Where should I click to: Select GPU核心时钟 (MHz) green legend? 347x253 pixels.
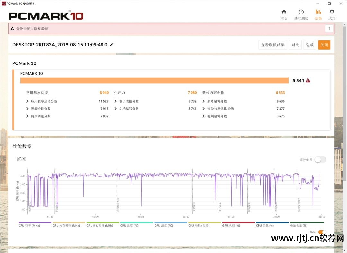103,224
